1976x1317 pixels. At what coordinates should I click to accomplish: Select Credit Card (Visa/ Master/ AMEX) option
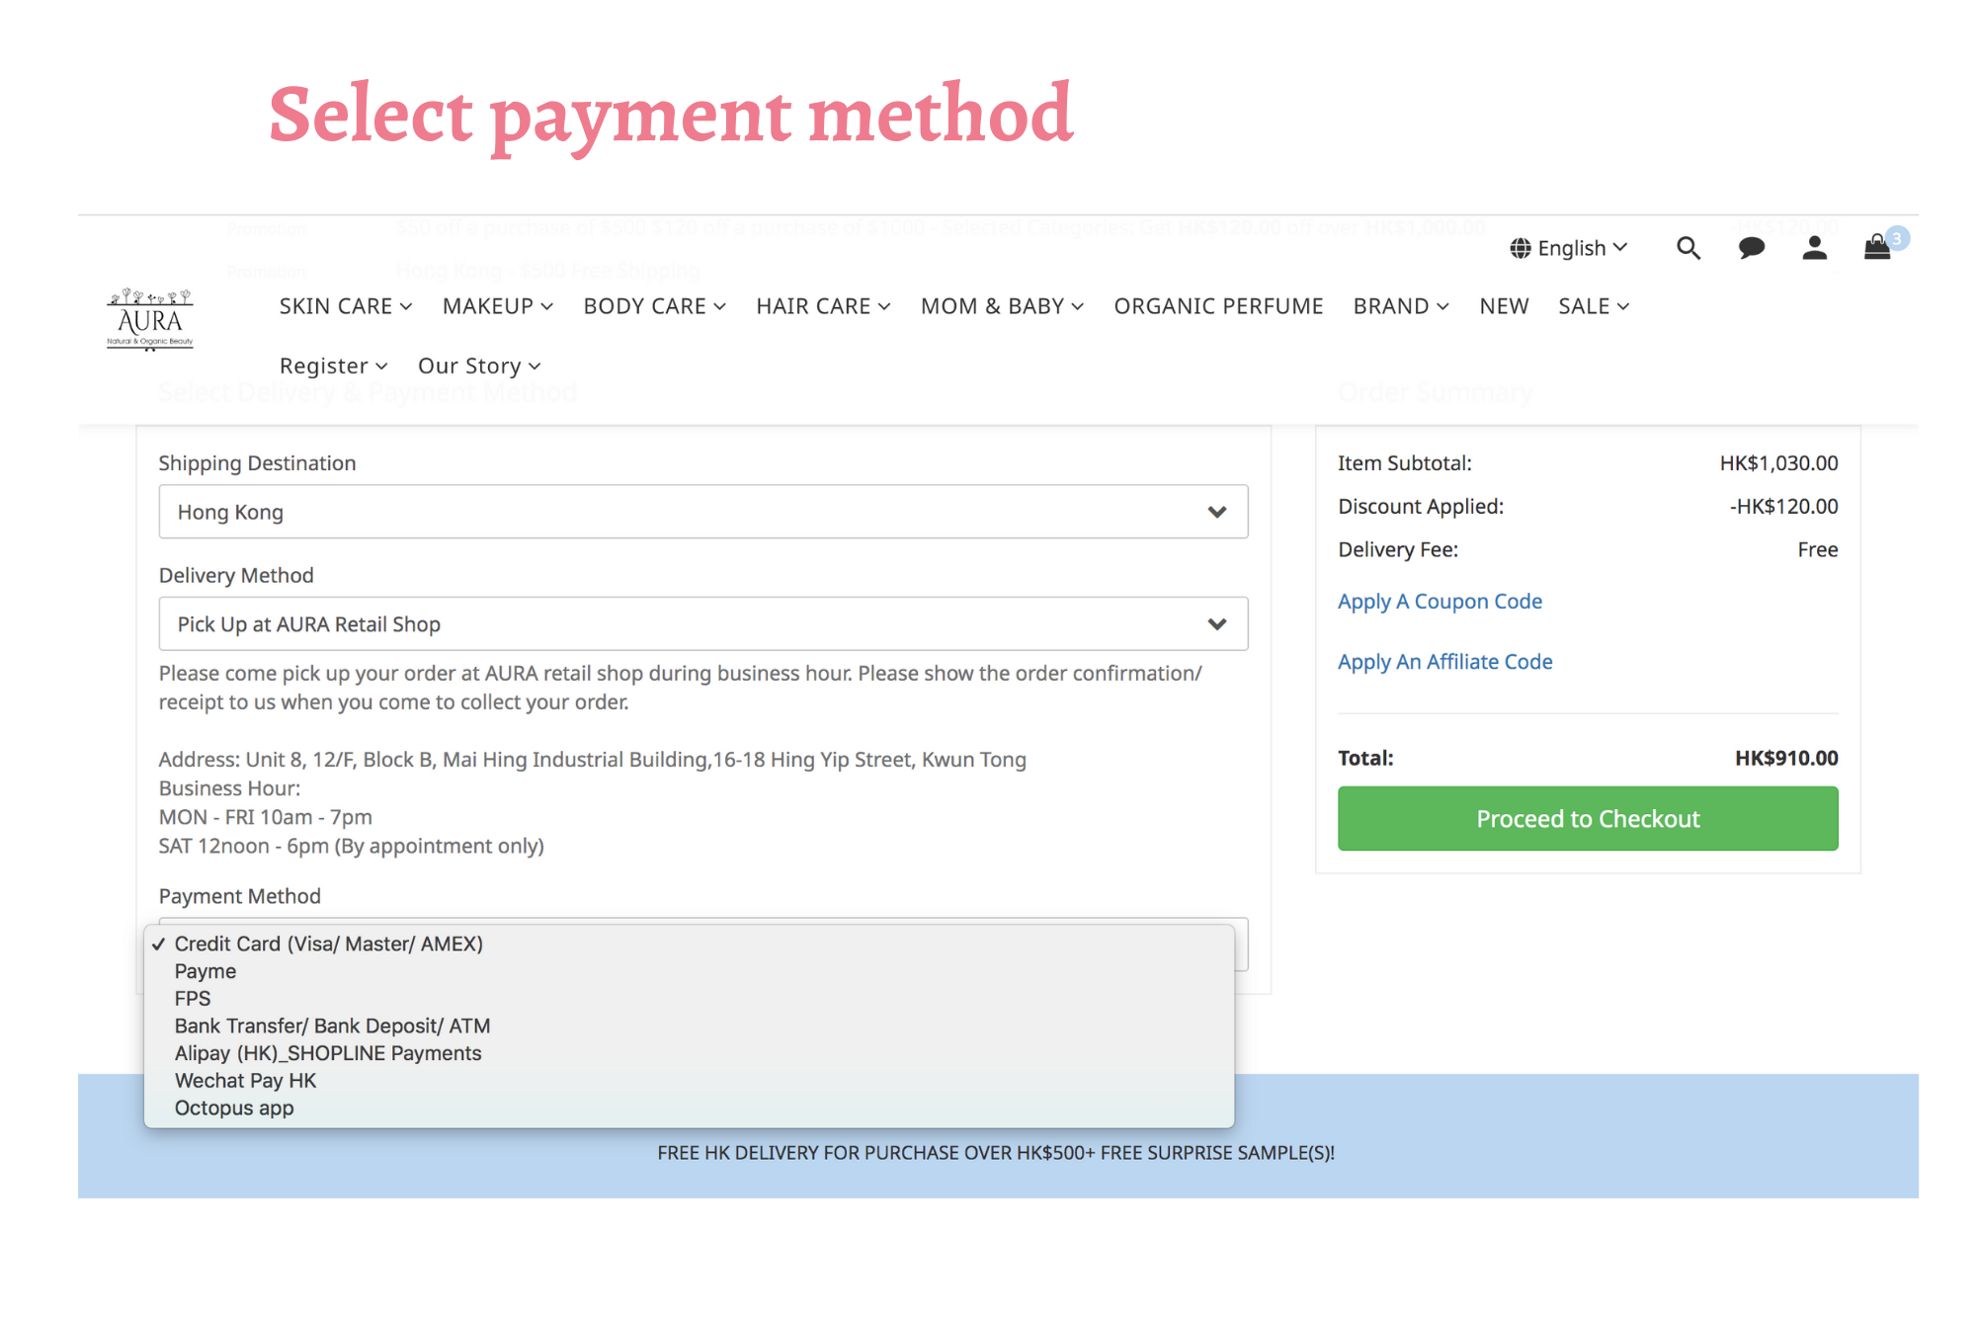pos(328,944)
